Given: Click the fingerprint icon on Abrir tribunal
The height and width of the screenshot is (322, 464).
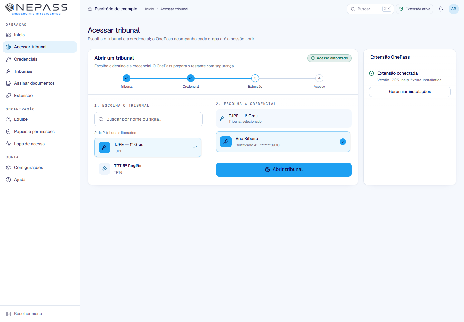Looking at the screenshot, I should tap(267, 170).
